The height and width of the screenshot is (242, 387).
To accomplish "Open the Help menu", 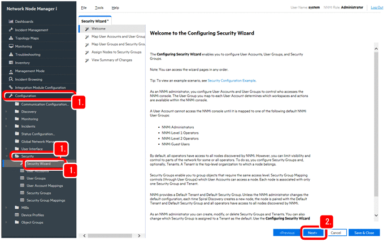I will pos(115,8).
